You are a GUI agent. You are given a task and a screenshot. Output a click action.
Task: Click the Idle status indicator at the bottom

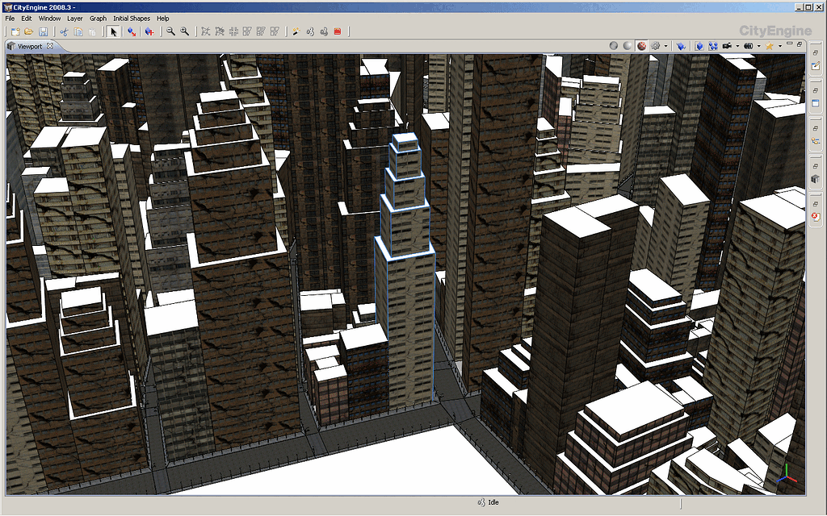click(x=493, y=501)
